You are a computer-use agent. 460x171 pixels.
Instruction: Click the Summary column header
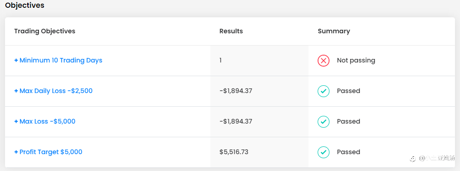[x=334, y=31]
